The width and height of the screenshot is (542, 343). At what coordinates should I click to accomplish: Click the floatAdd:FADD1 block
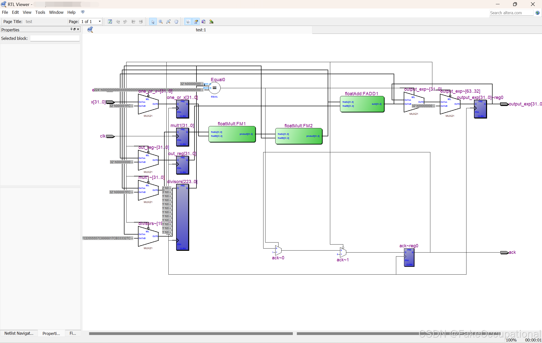click(362, 104)
